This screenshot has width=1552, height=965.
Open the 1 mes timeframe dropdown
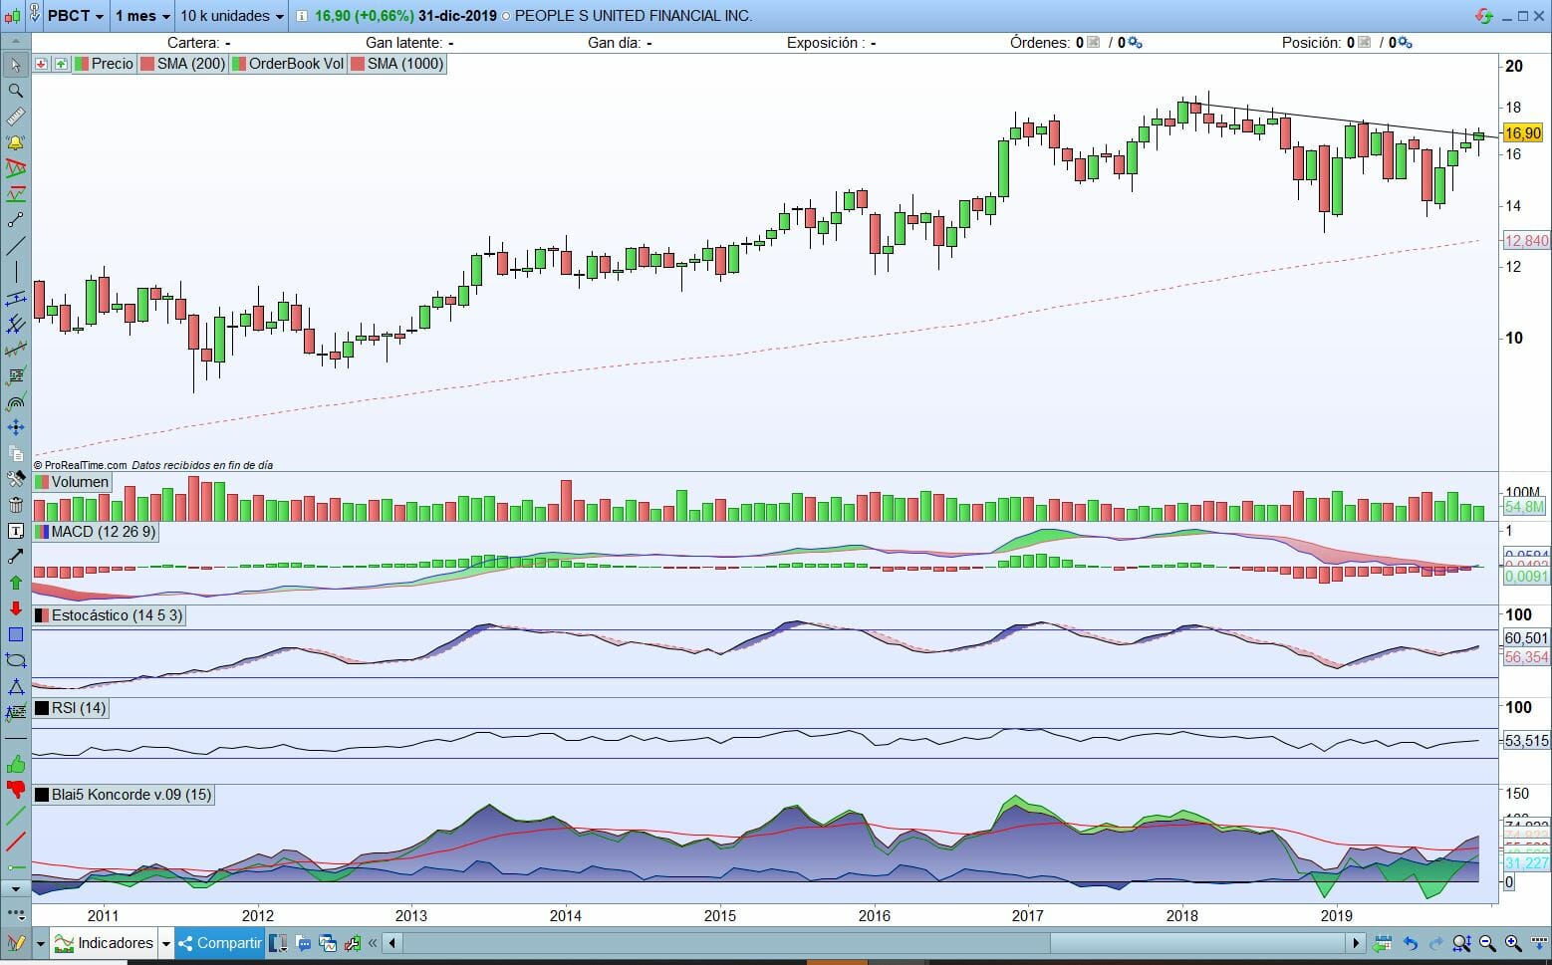coord(142,16)
